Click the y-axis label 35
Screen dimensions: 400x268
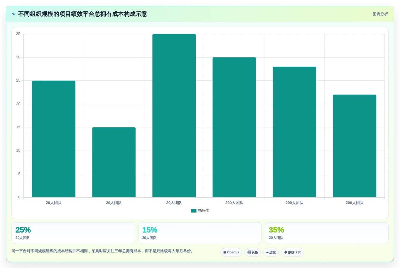coord(18,34)
